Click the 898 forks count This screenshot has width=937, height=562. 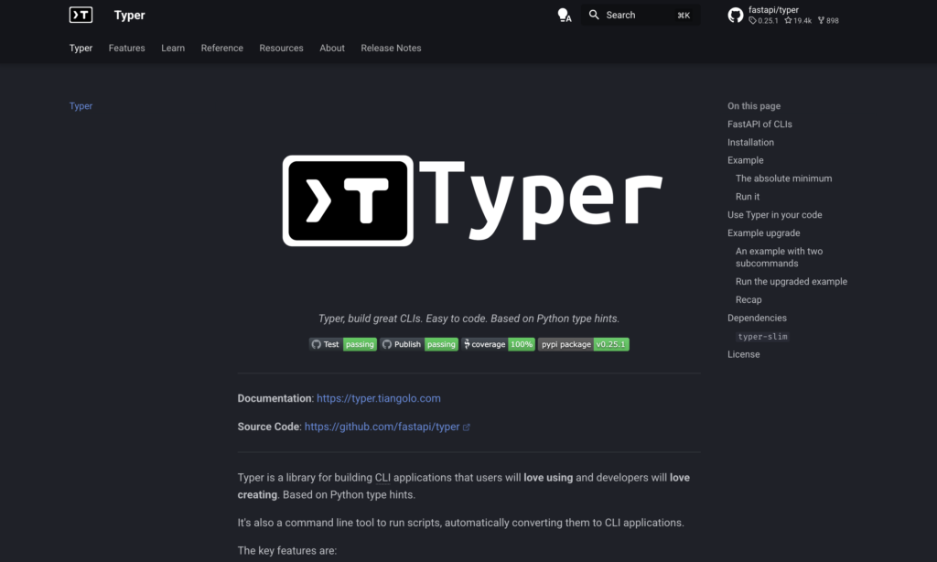(828, 20)
